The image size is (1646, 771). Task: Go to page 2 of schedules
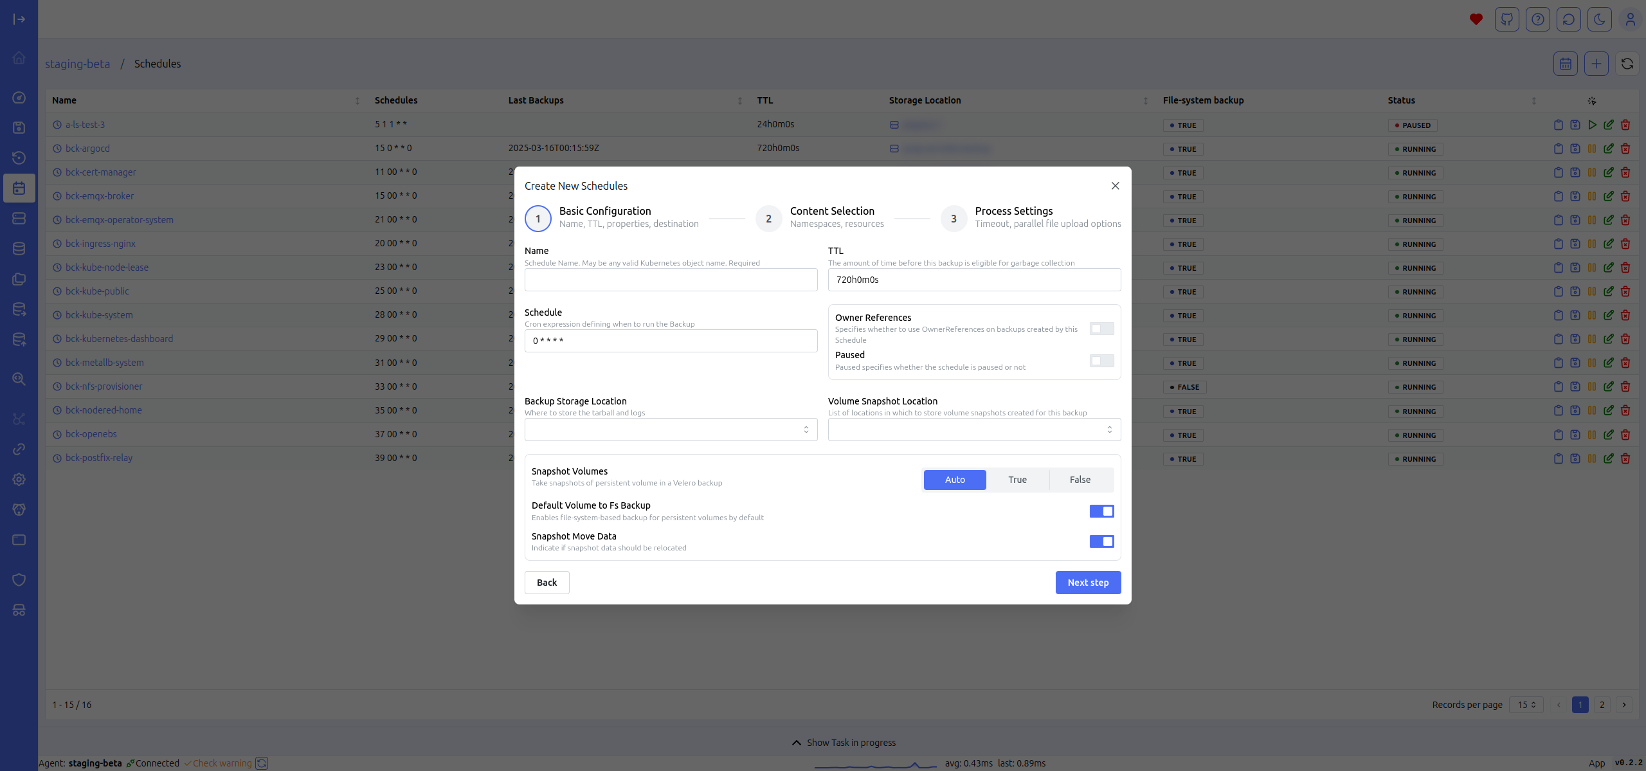1602,705
